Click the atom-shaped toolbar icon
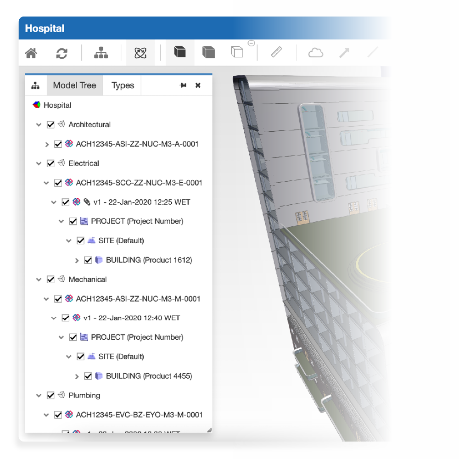The width and height of the screenshot is (459, 459). coord(140,53)
